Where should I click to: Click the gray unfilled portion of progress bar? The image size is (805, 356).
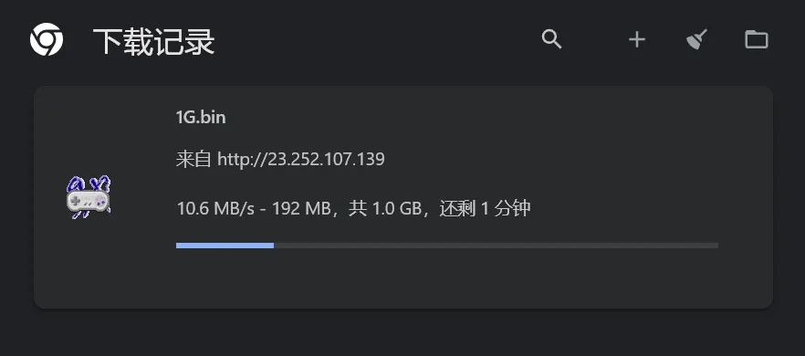click(496, 246)
